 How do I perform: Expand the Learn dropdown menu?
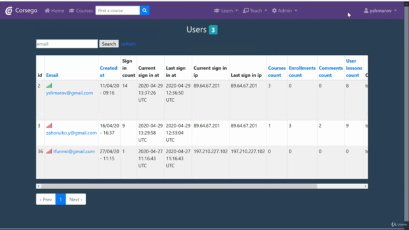pos(226,11)
